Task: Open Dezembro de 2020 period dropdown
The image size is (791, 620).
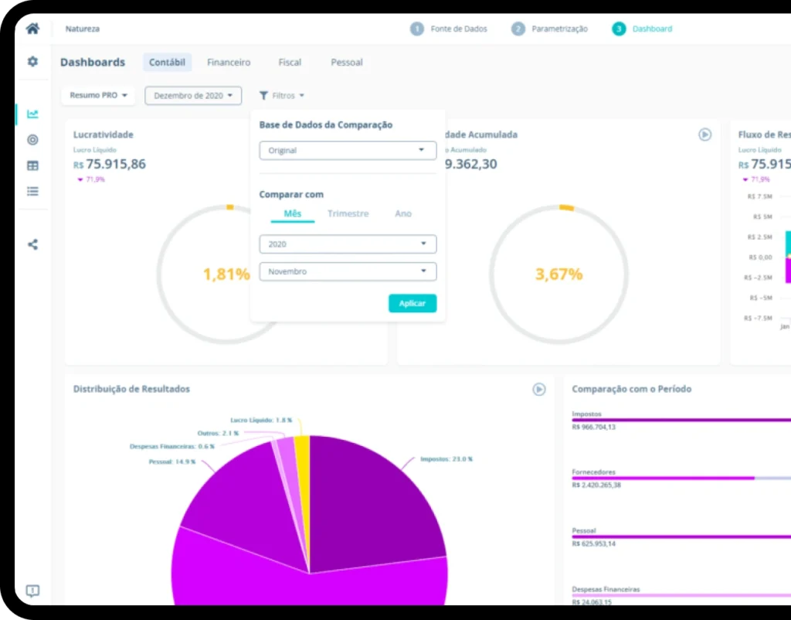Action: tap(193, 95)
